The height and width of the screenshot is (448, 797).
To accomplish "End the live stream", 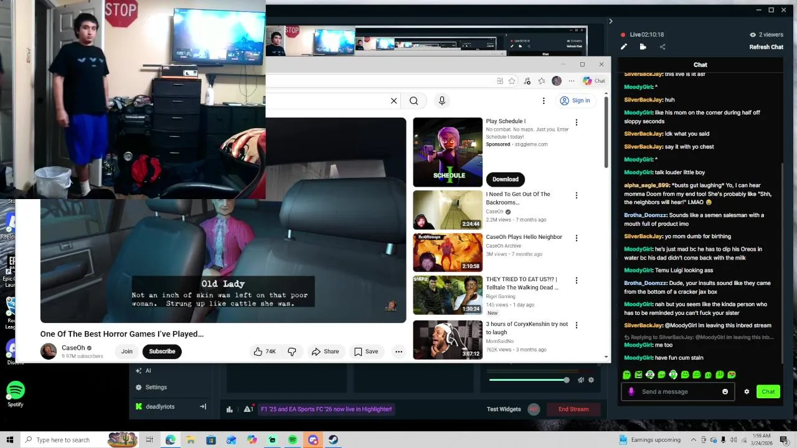I will click(573, 409).
